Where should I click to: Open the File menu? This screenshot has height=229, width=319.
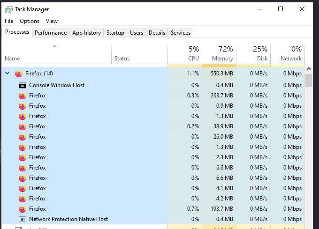tap(9, 21)
